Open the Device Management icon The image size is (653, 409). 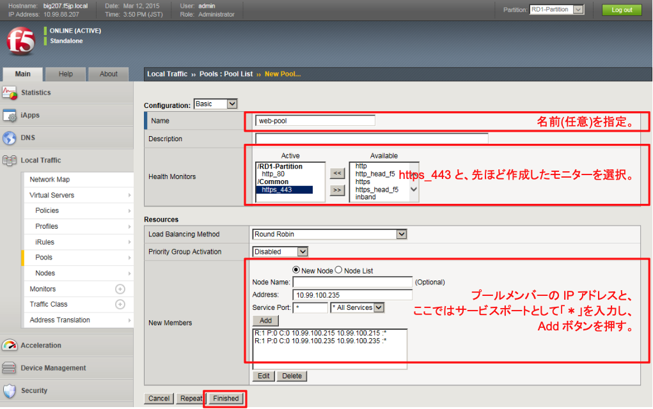point(10,368)
